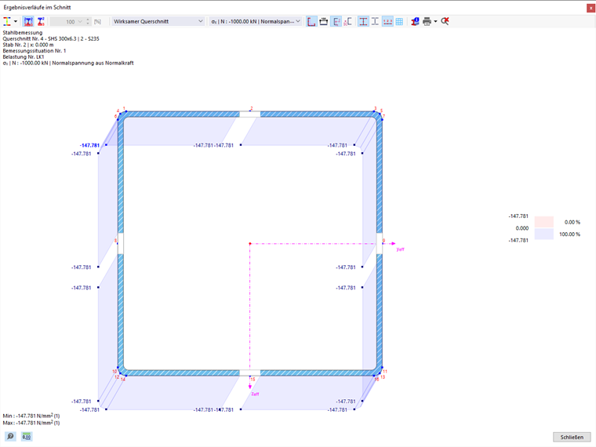Open the Wirksamer Querschnitt dropdown
Screen dimensions: 596x447
coord(158,22)
